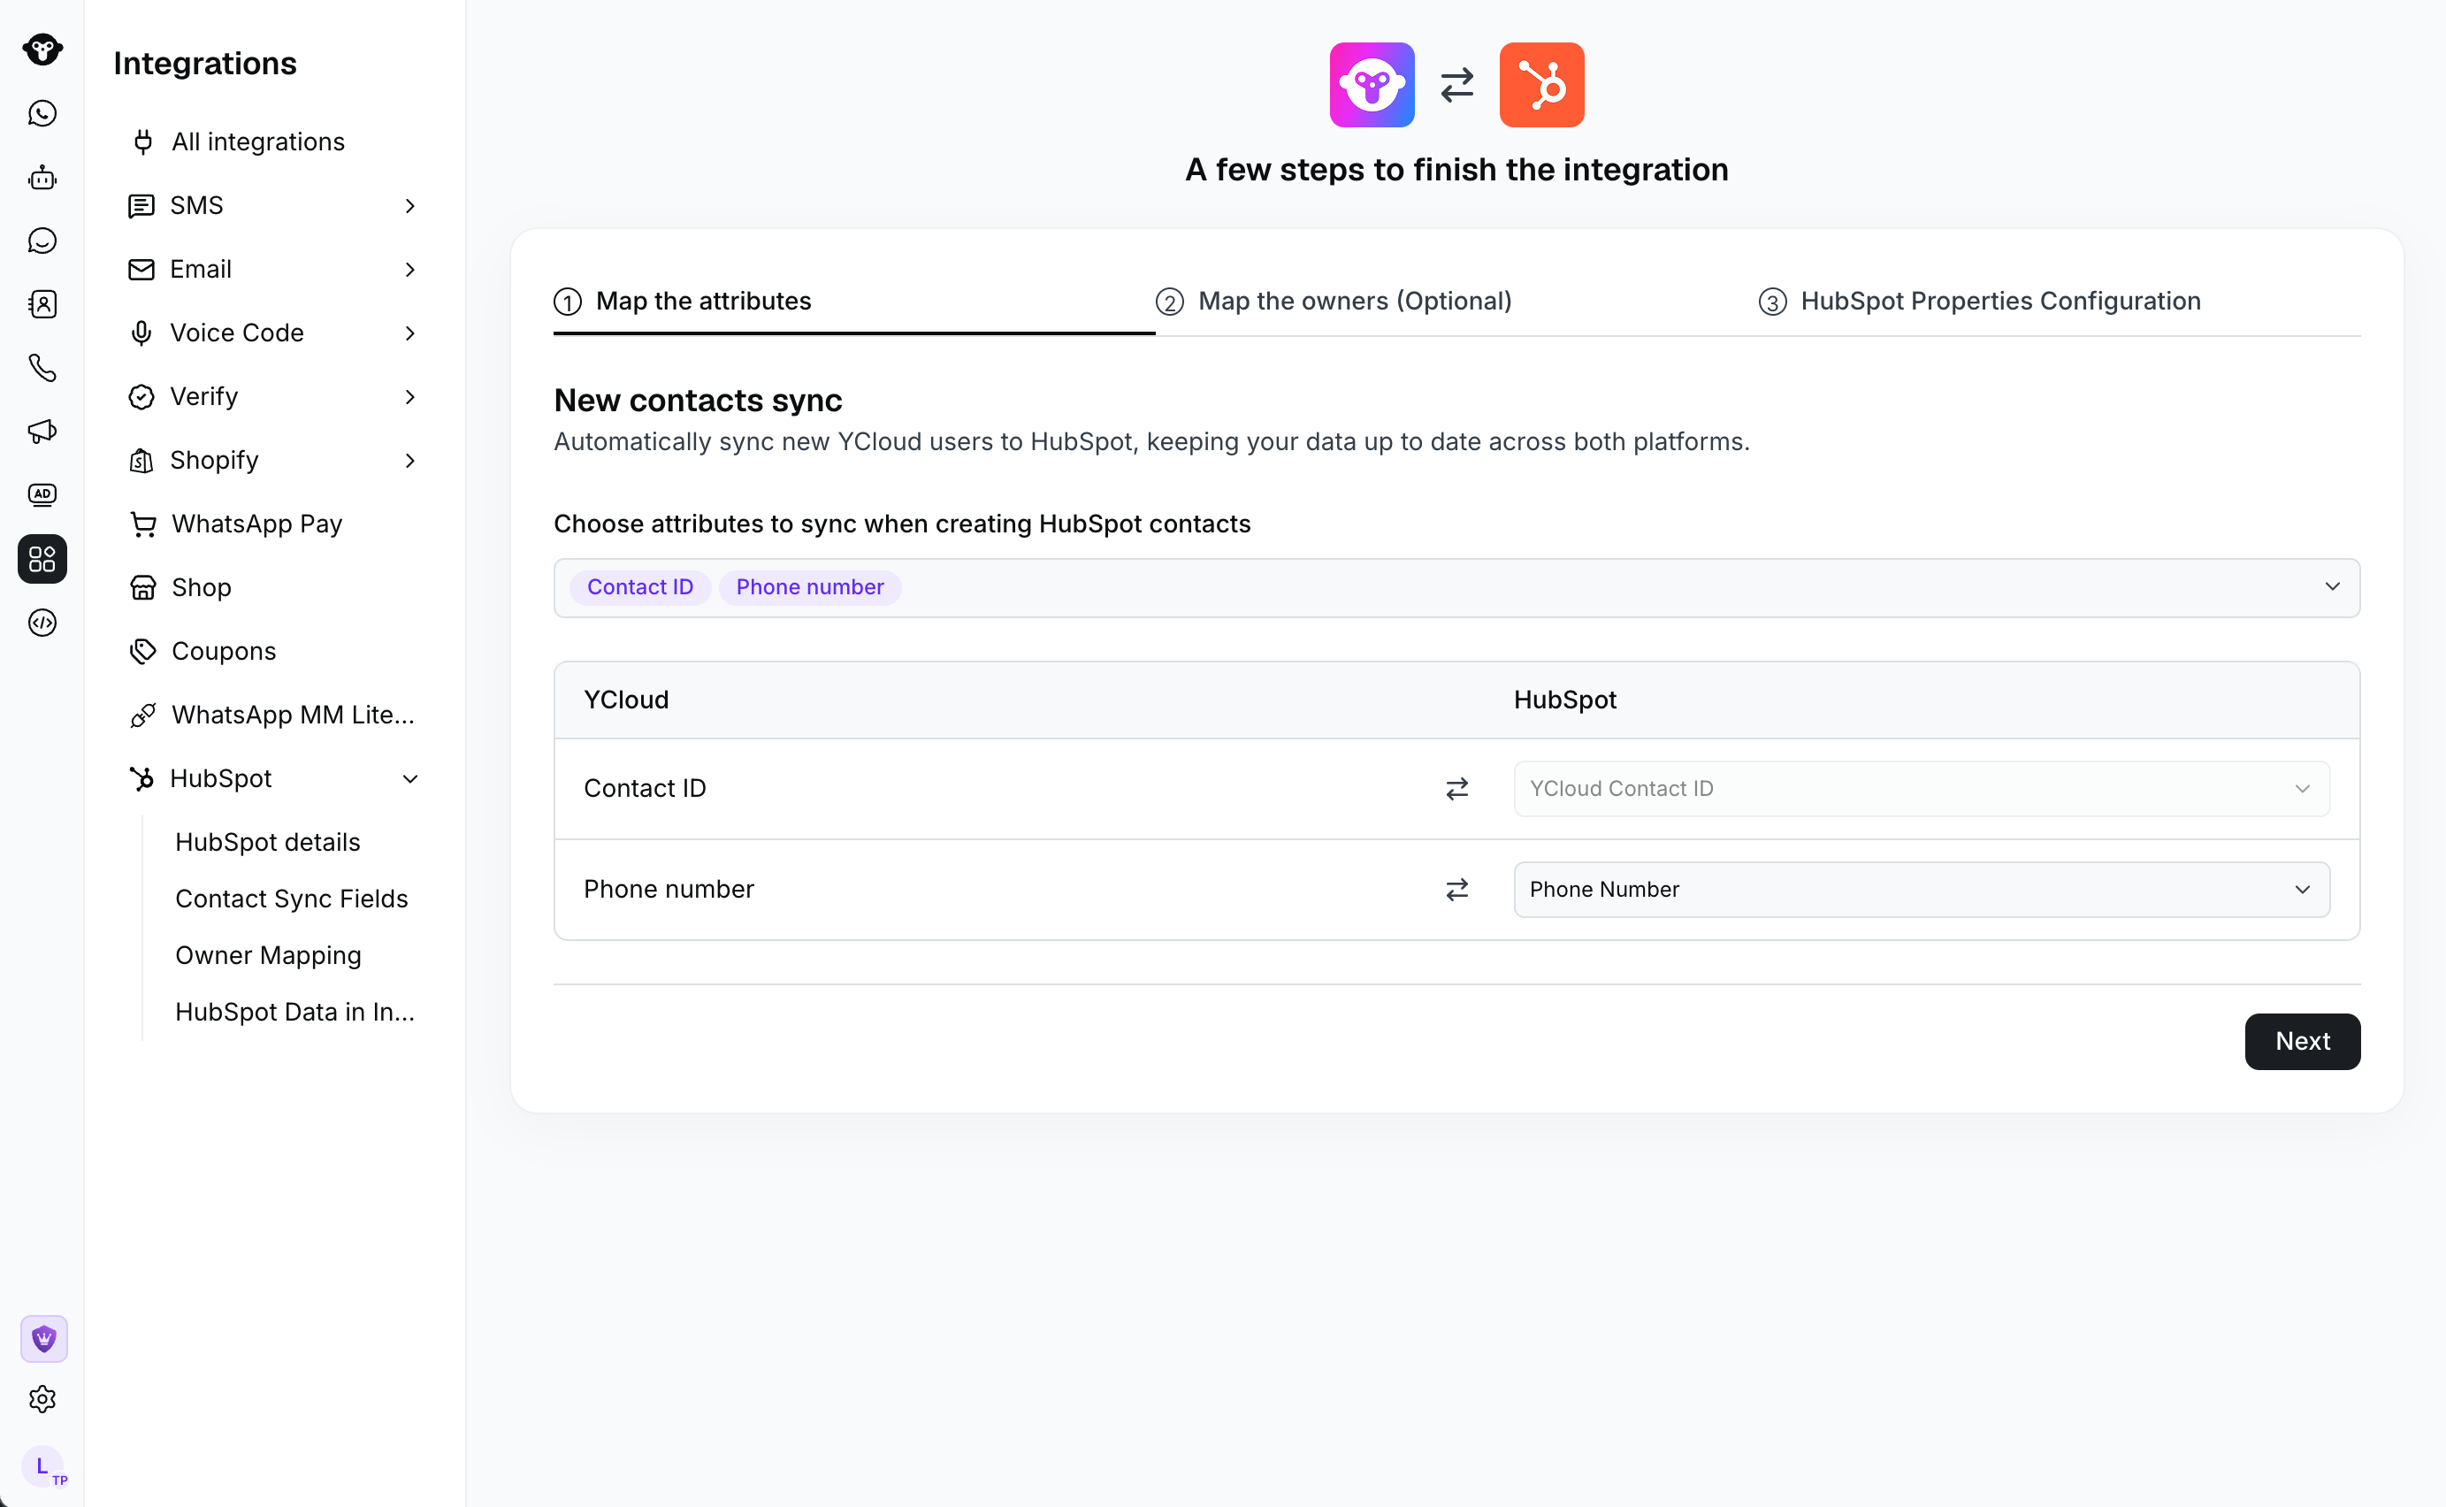This screenshot has height=1507, width=2446.
Task: Click the Contact ID attribute tag
Action: (639, 587)
